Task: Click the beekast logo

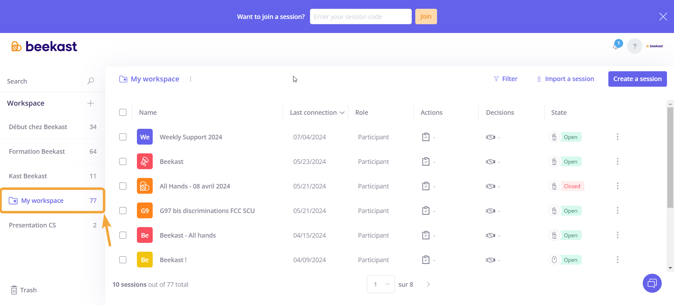Action: [44, 46]
